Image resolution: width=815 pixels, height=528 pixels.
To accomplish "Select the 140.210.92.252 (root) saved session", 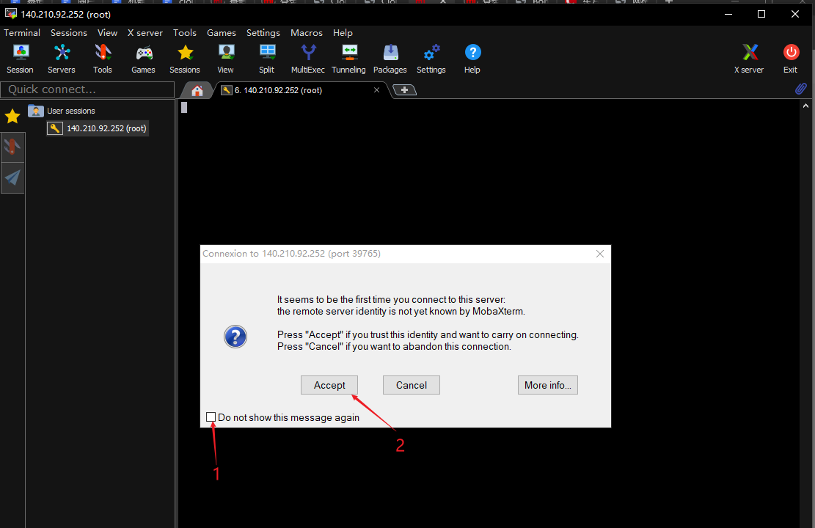I will click(106, 128).
